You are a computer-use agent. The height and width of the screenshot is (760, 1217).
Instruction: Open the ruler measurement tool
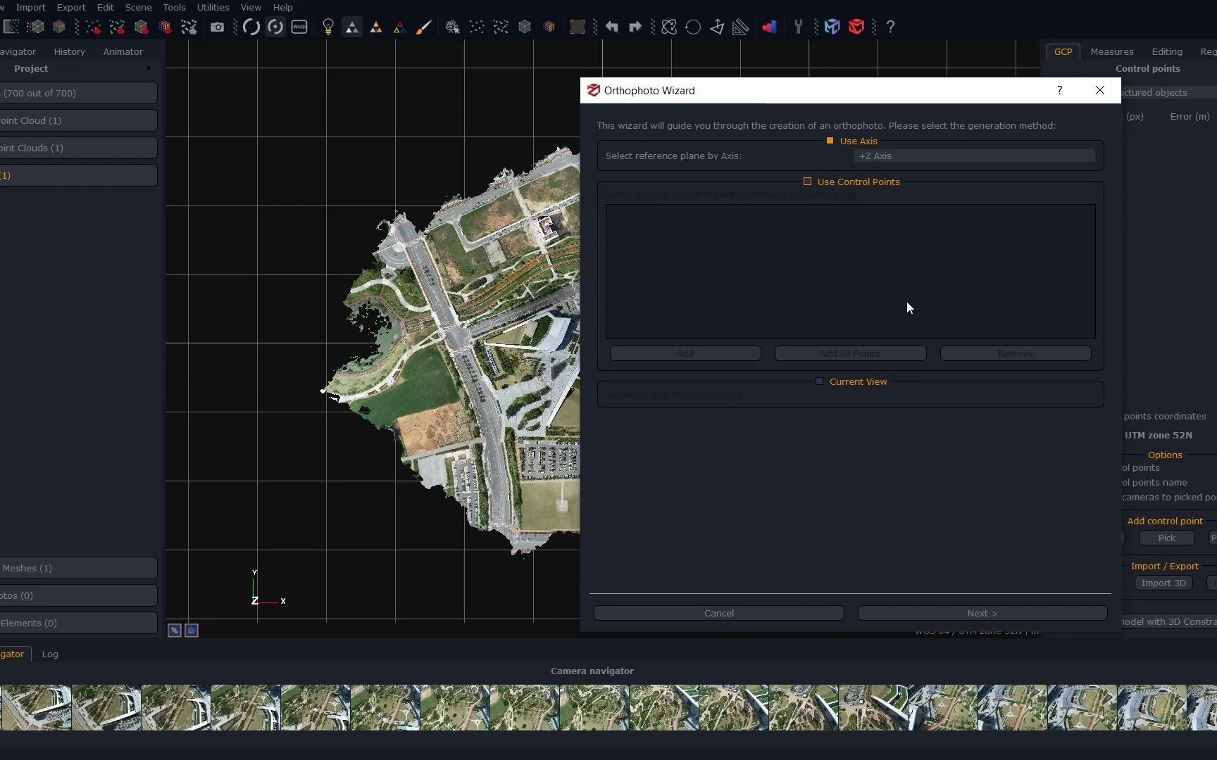[x=741, y=27]
